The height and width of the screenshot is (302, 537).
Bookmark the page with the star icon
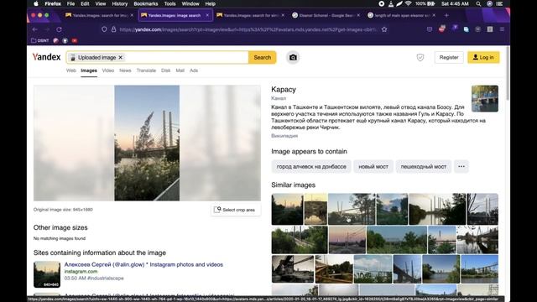pyautogui.click(x=384, y=29)
